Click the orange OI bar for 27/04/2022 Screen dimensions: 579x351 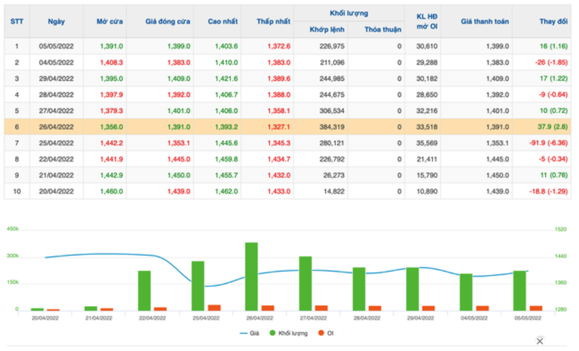point(321,307)
